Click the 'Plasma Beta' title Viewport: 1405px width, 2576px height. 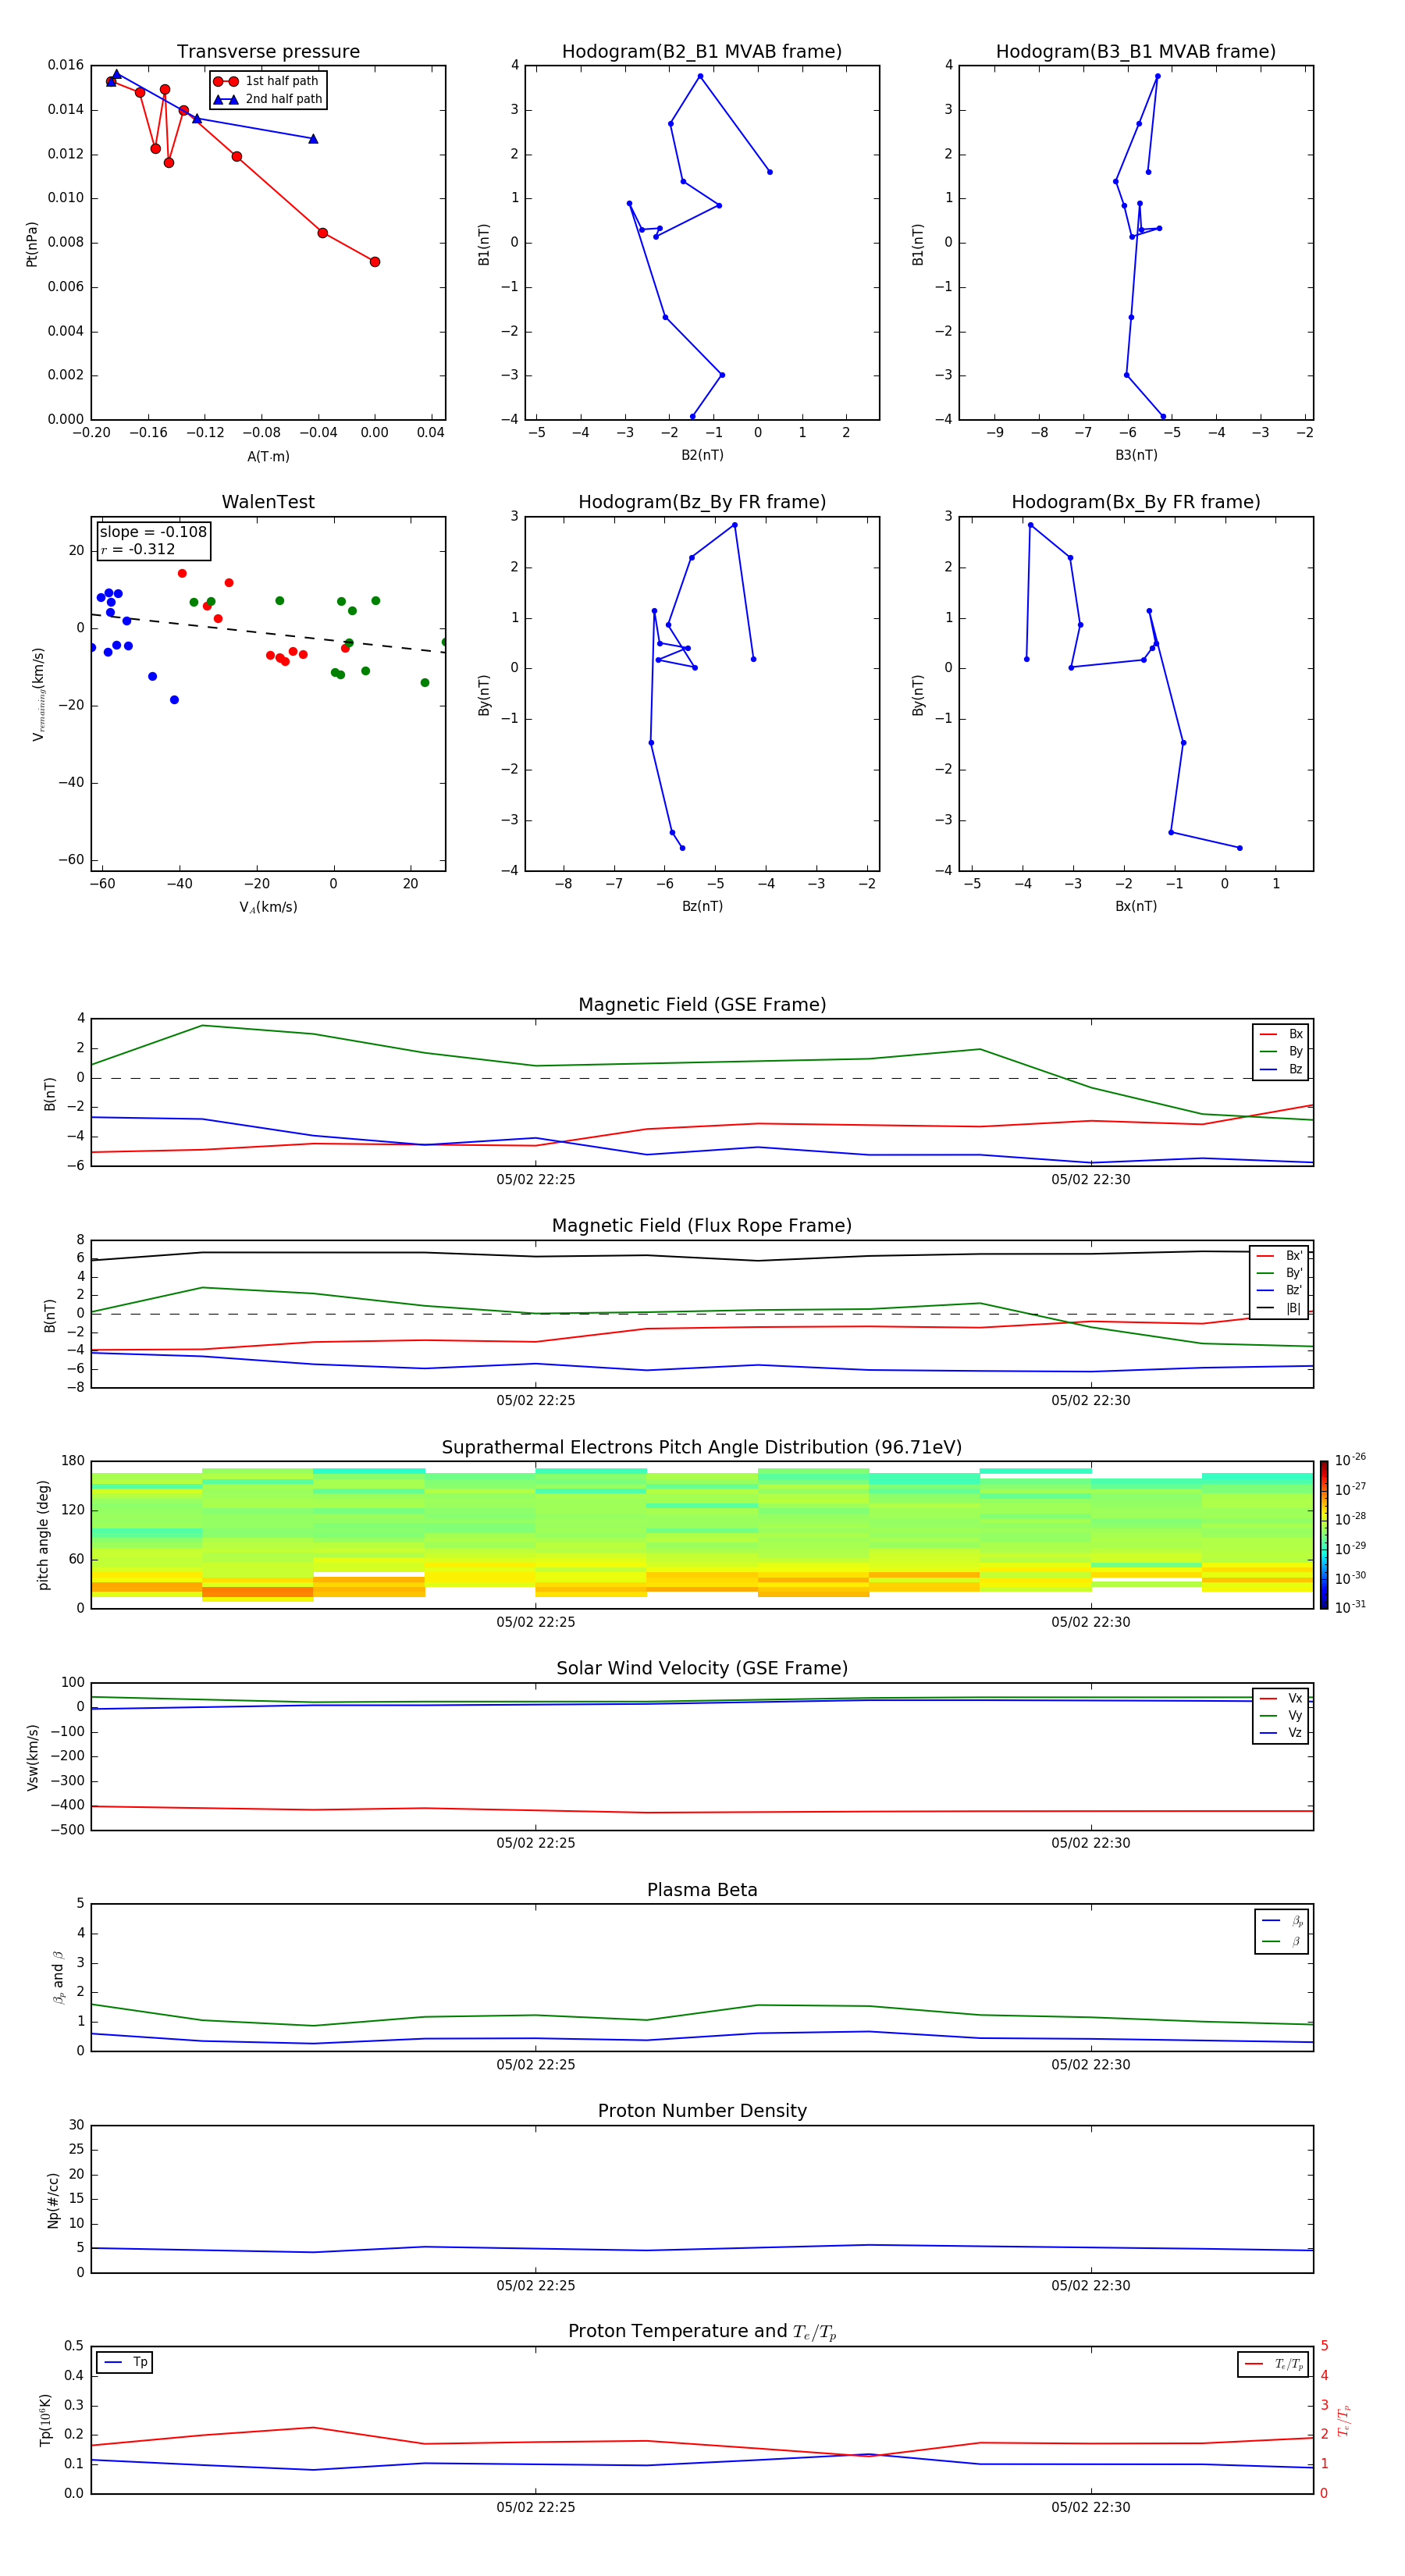click(x=702, y=1891)
